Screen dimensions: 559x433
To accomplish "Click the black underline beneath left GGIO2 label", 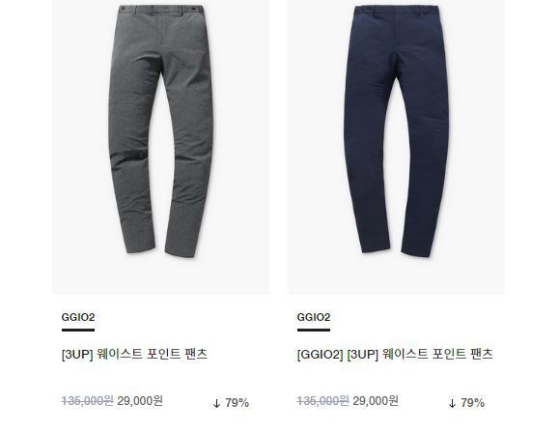I will [78, 330].
